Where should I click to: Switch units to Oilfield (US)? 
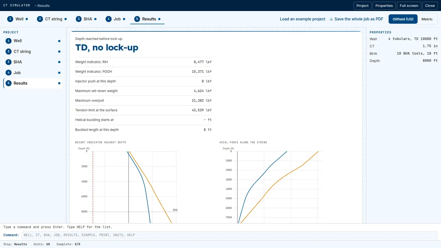[403, 19]
